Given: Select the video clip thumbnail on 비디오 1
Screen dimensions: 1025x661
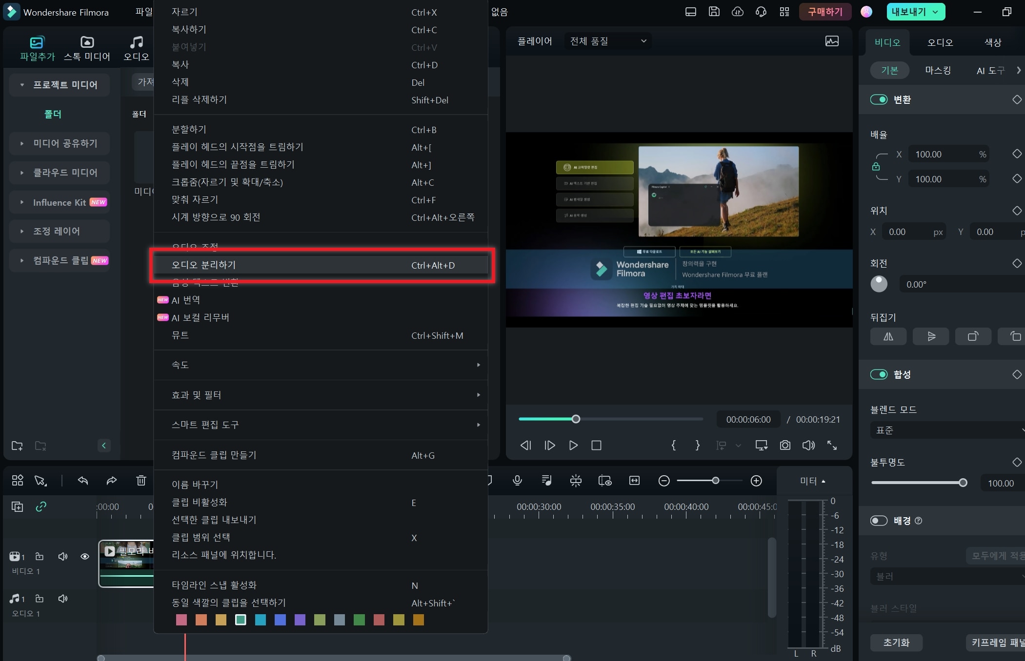Looking at the screenshot, I should pos(127,563).
